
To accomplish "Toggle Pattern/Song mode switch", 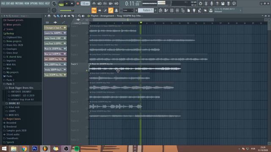I will click(x=61, y=4).
